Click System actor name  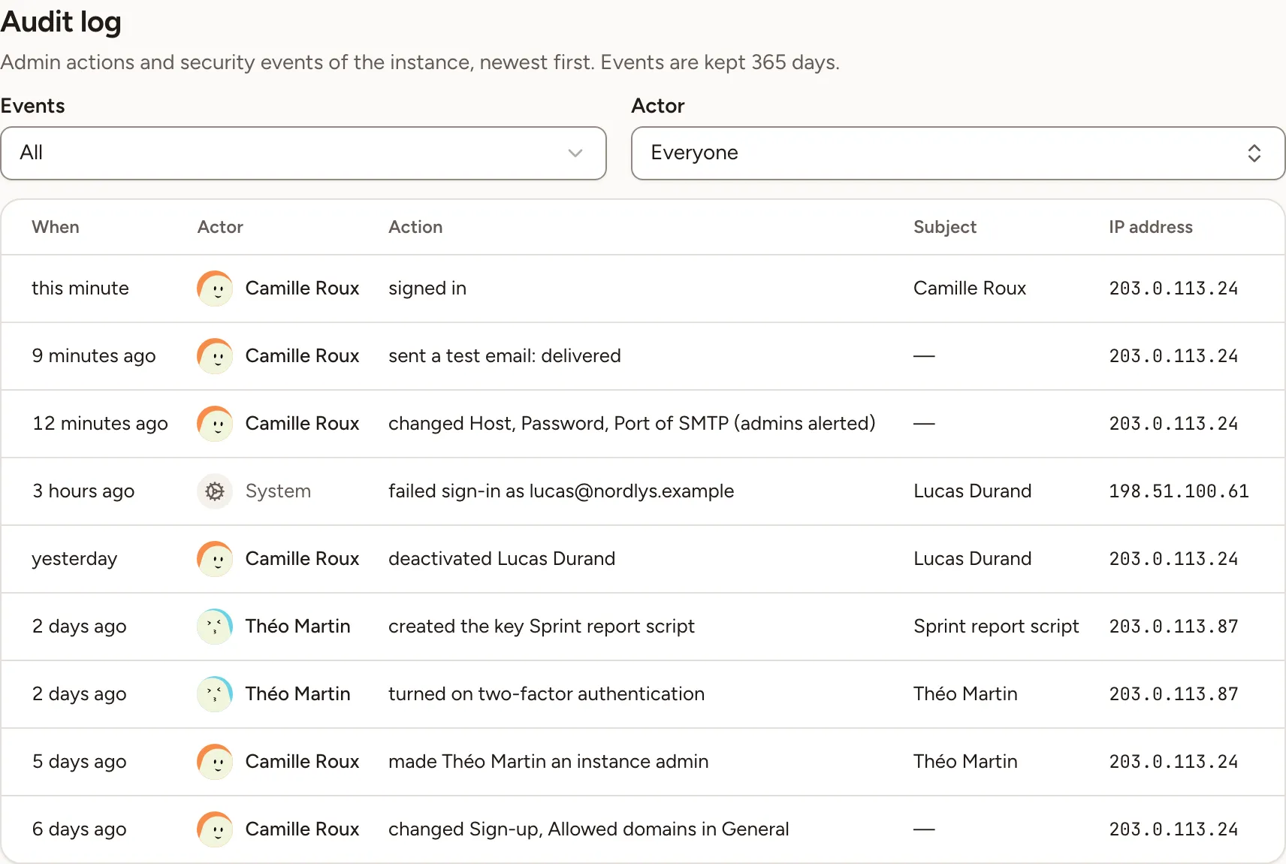pyautogui.click(x=278, y=491)
